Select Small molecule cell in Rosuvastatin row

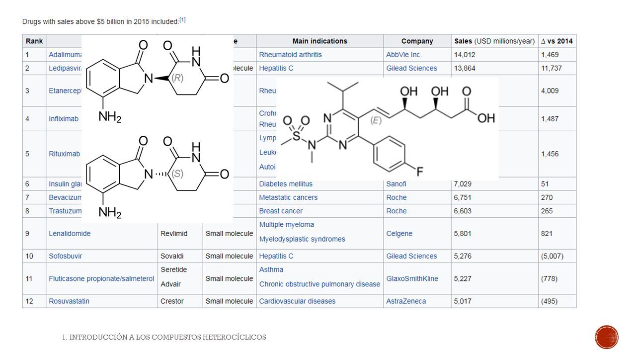click(x=230, y=301)
